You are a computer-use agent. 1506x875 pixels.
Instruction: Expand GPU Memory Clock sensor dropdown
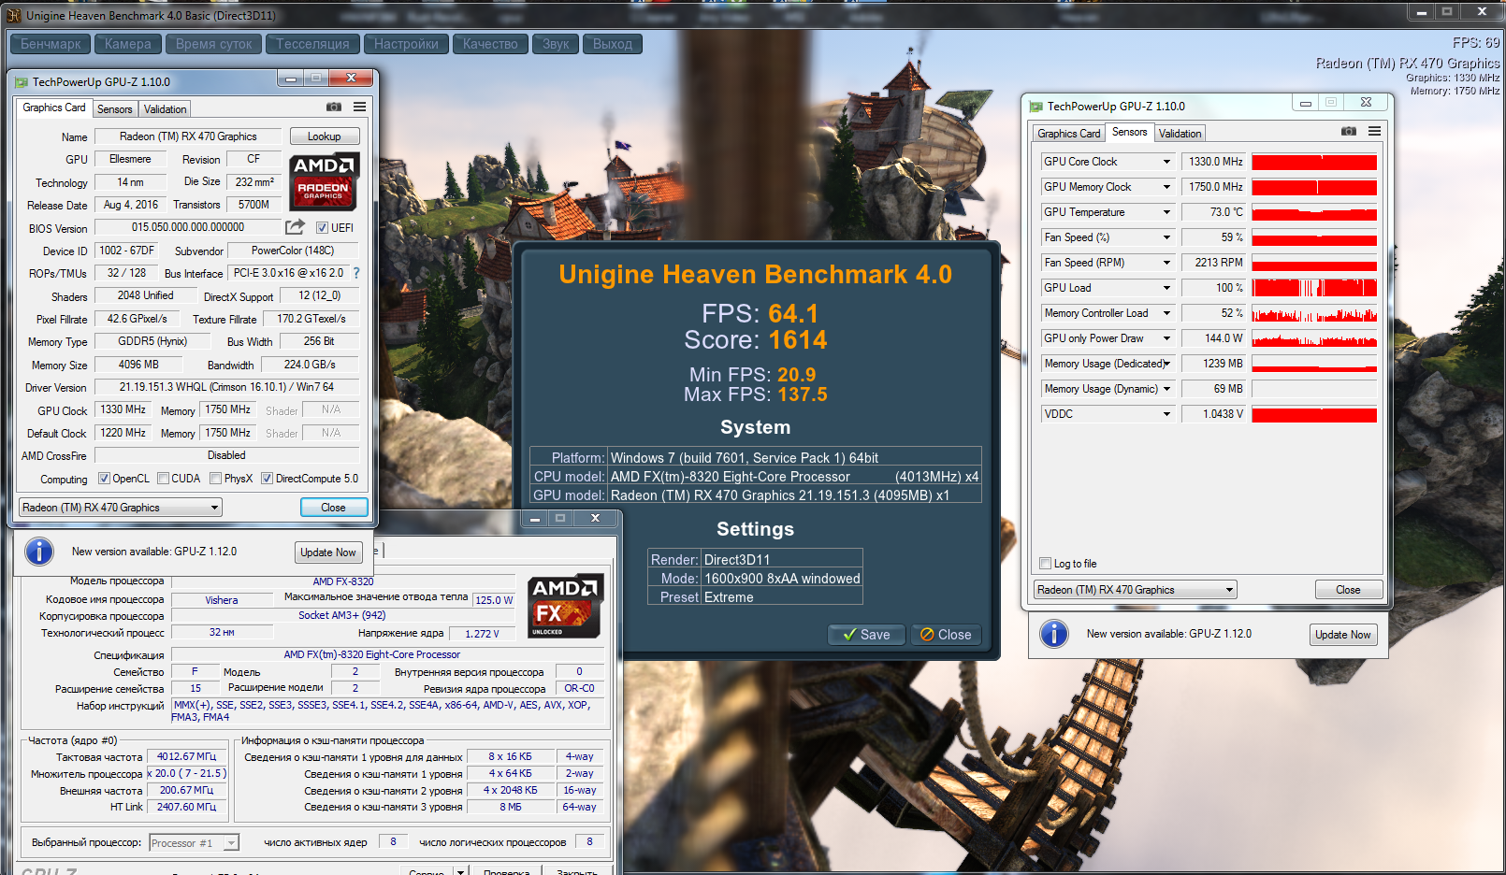pos(1166,187)
